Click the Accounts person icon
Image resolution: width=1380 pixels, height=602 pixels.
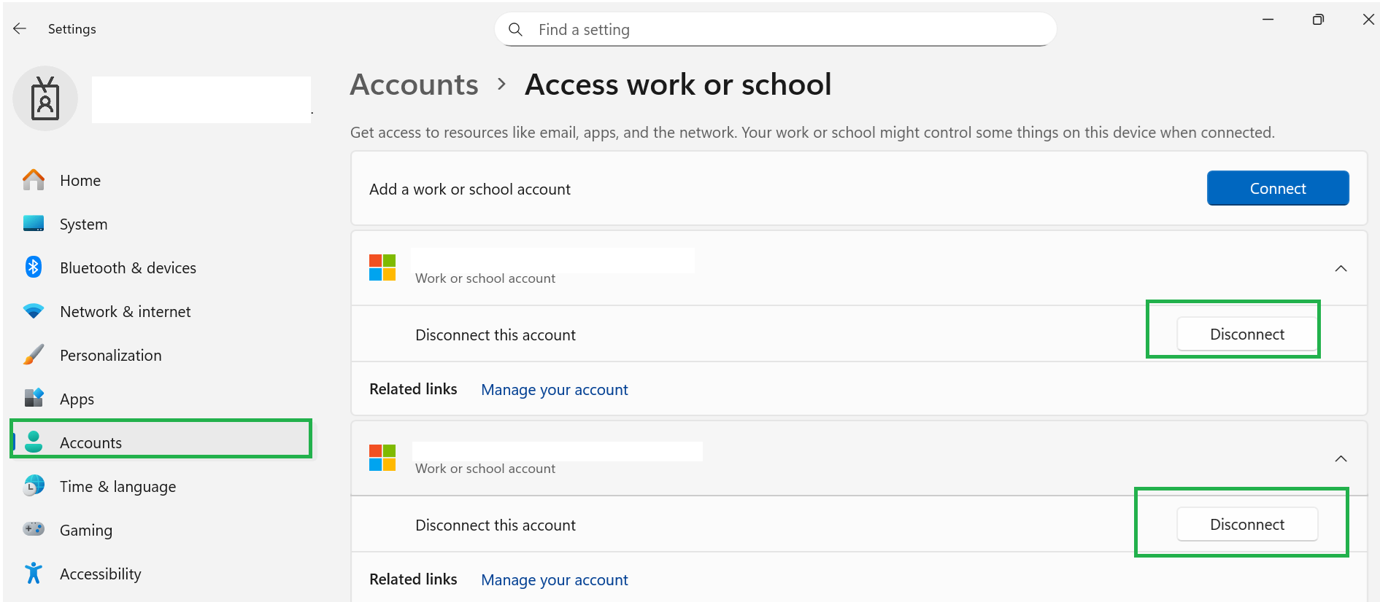coord(34,442)
